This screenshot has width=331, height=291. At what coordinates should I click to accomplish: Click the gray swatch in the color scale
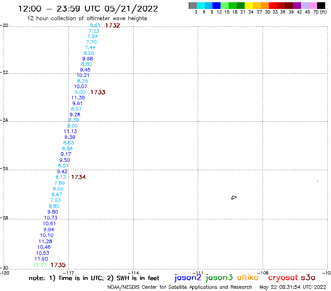coord(193,5)
